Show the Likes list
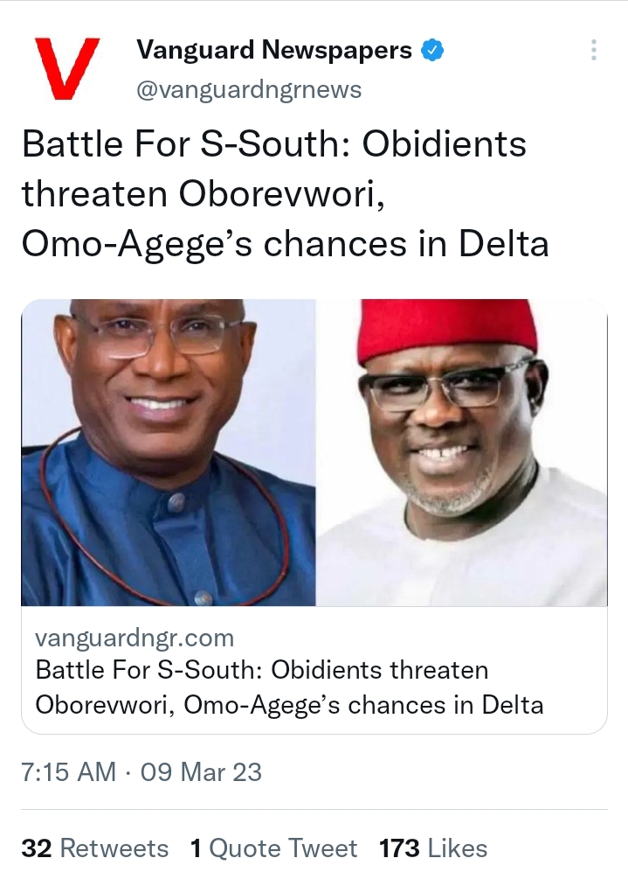Viewport: 628px width, 872px height. (458, 848)
